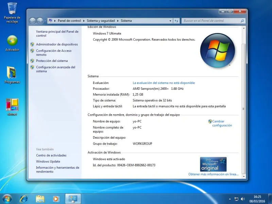
Task: Click the shield icon next to Cambiar configuración
Action: [x=210, y=121]
